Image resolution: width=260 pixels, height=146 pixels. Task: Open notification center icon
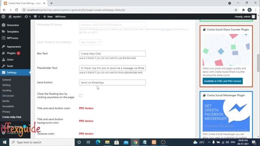(x=254, y=142)
